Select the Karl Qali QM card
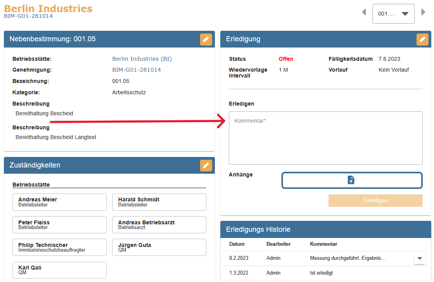Viewport: 434px width, 282px height. tap(60, 270)
